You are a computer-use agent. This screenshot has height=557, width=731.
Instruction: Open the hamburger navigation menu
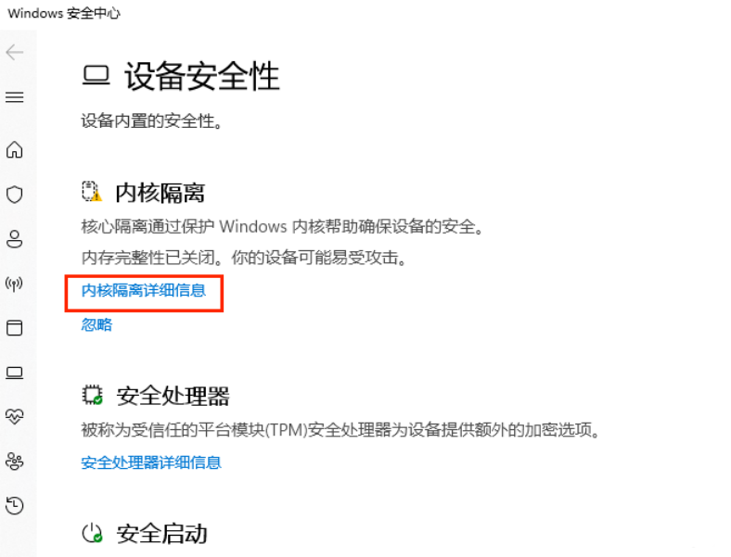coord(15,97)
